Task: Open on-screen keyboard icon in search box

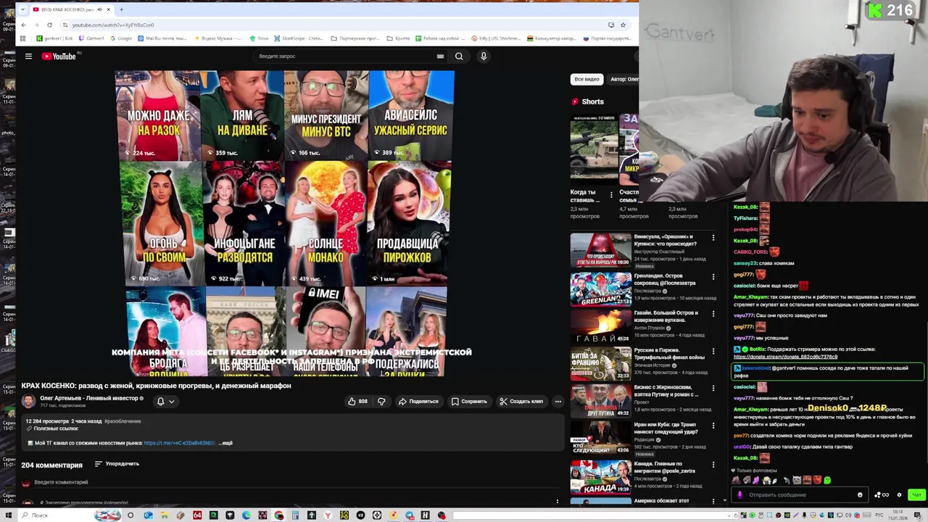Action: coord(440,56)
